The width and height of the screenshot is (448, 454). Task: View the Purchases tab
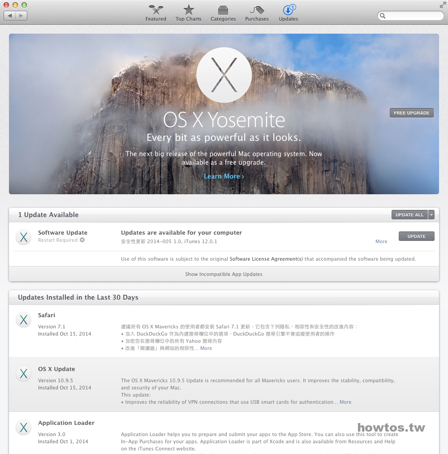click(257, 13)
